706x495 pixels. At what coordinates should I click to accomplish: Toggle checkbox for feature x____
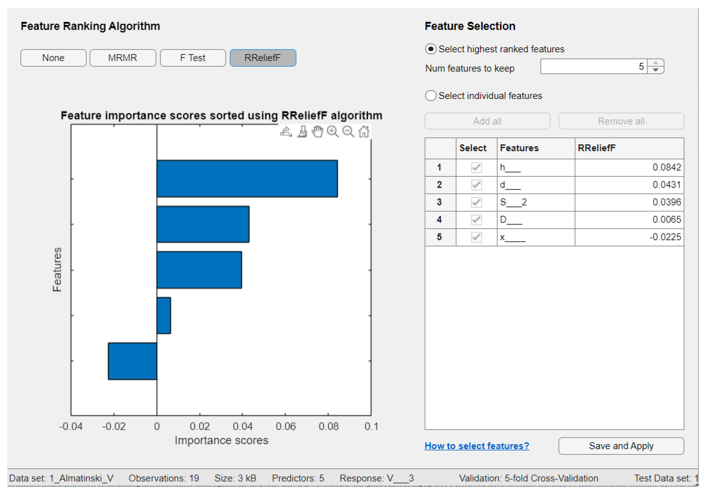(x=476, y=237)
